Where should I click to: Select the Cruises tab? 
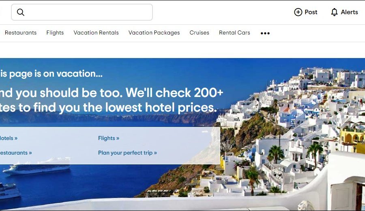199,32
